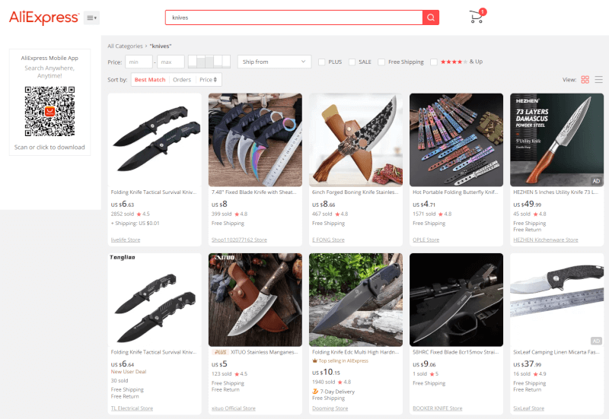Enable the four stars & Up checkbox
Image resolution: width=609 pixels, height=419 pixels.
[434, 62]
